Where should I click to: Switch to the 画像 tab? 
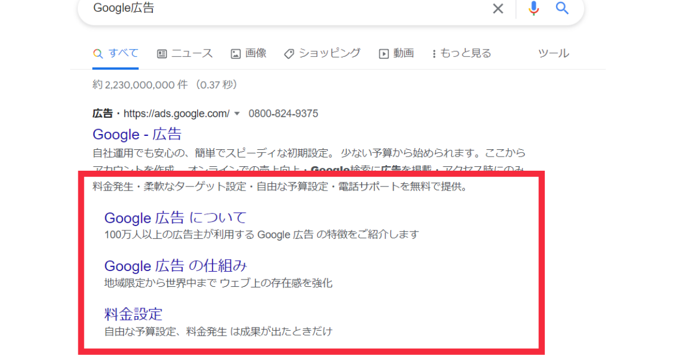point(248,54)
